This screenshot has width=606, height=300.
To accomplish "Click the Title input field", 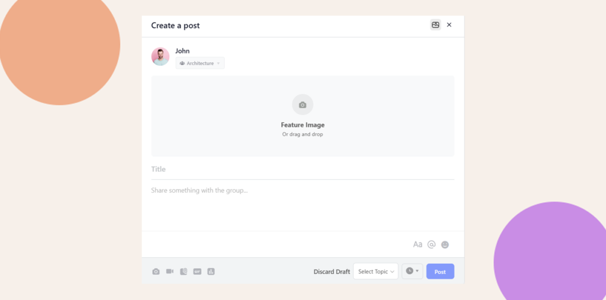I will [302, 169].
